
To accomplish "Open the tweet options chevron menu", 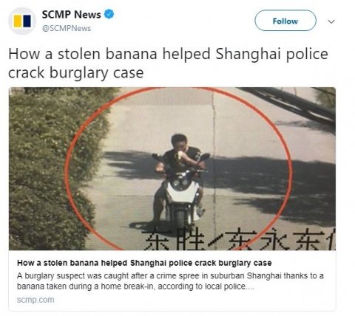I will tap(331, 21).
